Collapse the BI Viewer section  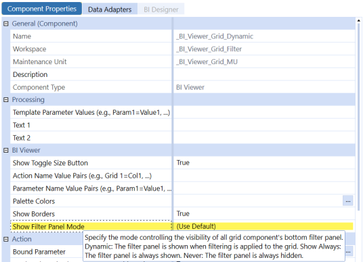[x=6, y=151]
